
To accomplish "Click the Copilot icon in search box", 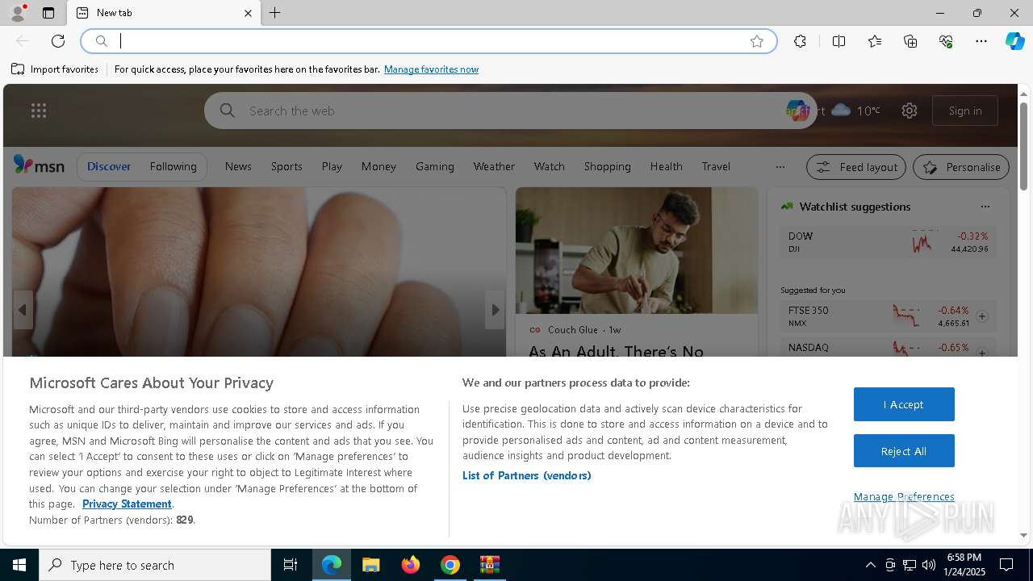I will 797,111.
